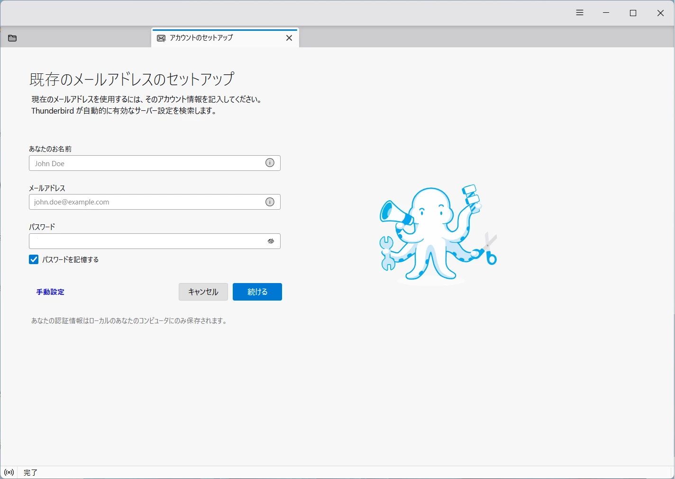
Task: Open manual settings via 手動設定 link
Action: (49, 292)
